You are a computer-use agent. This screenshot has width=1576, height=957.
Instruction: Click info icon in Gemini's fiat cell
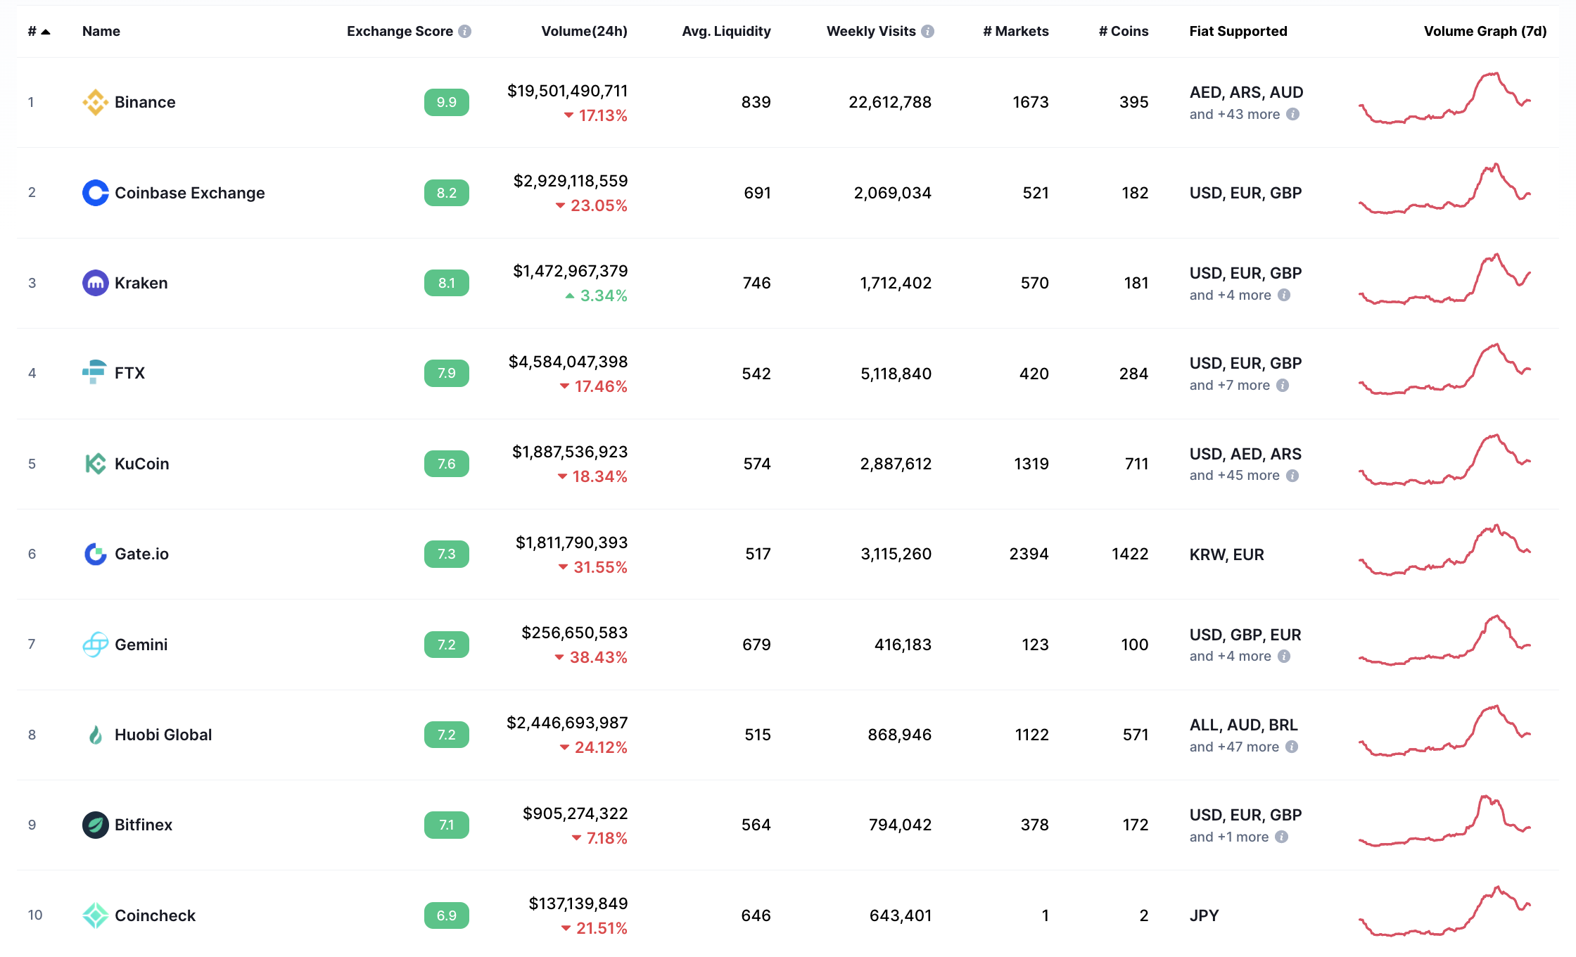(1284, 656)
